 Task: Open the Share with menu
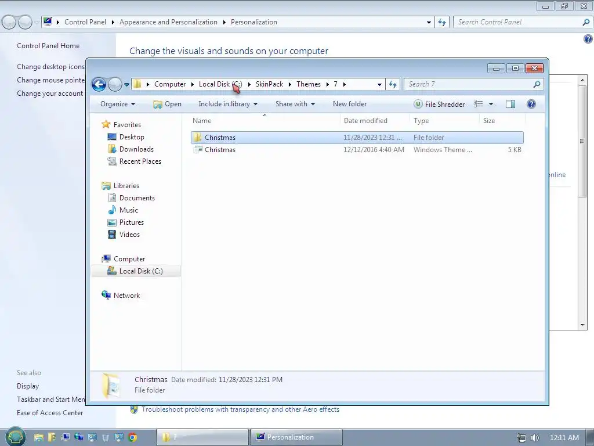point(295,104)
